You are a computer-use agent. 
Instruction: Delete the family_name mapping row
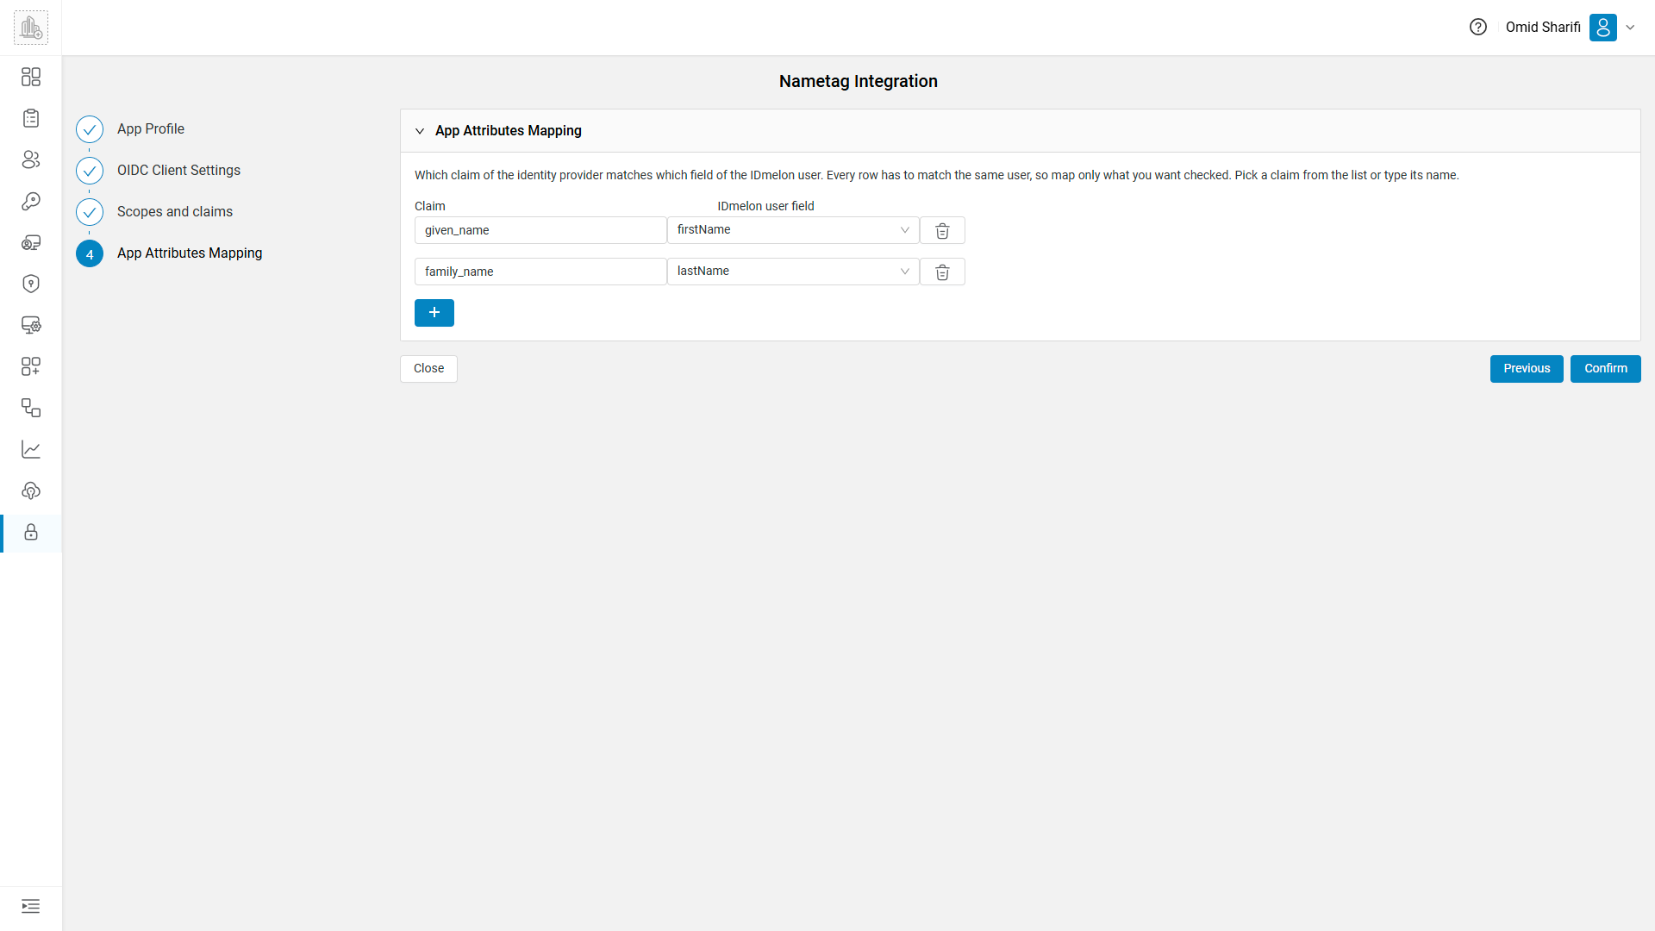coord(942,272)
